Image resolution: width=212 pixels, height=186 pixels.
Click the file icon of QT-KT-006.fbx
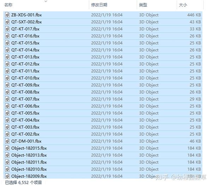pos(7,106)
